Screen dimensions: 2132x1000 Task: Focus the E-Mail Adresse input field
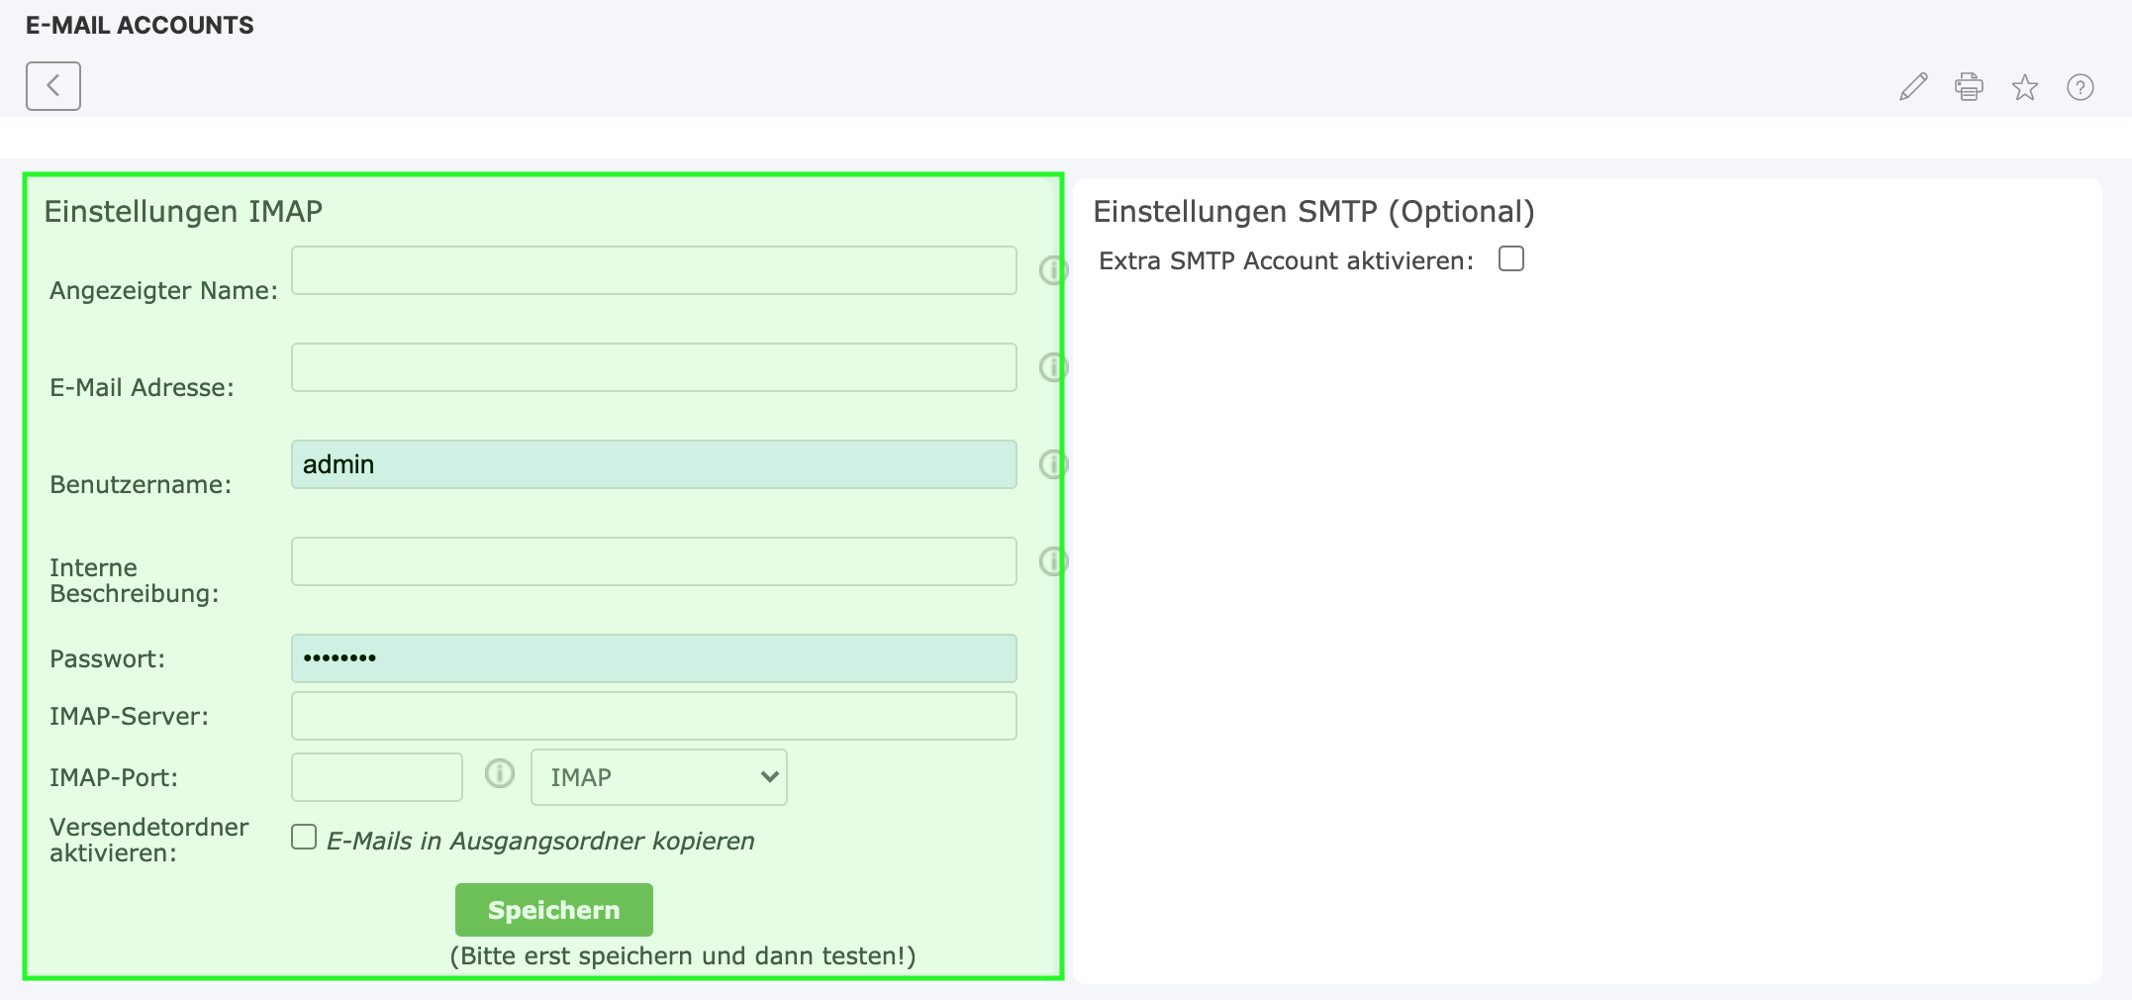pyautogui.click(x=653, y=367)
